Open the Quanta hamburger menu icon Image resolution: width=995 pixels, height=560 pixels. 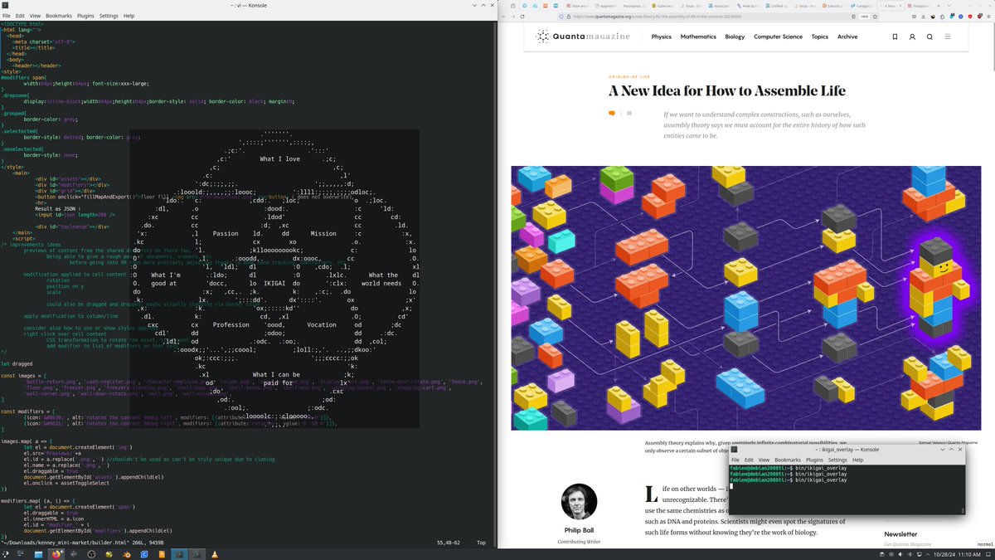[948, 37]
